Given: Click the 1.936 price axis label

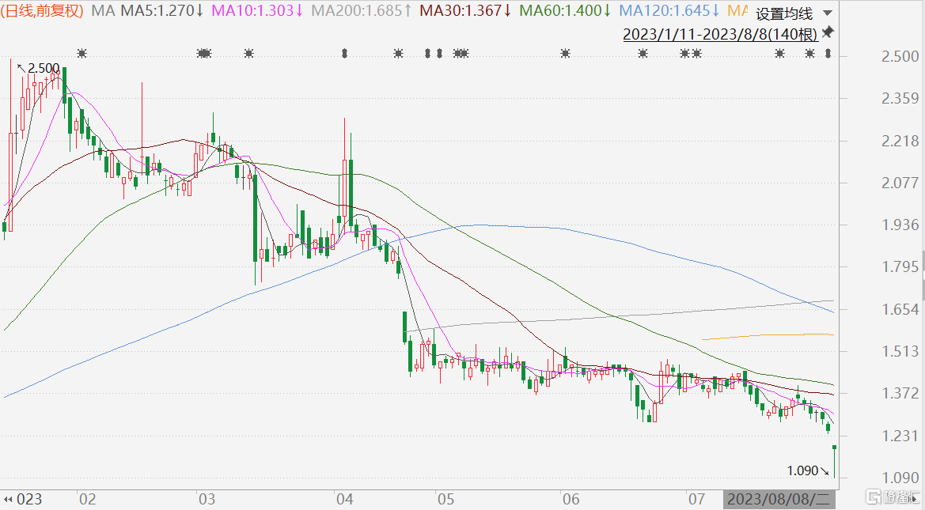Looking at the screenshot, I should (x=900, y=225).
